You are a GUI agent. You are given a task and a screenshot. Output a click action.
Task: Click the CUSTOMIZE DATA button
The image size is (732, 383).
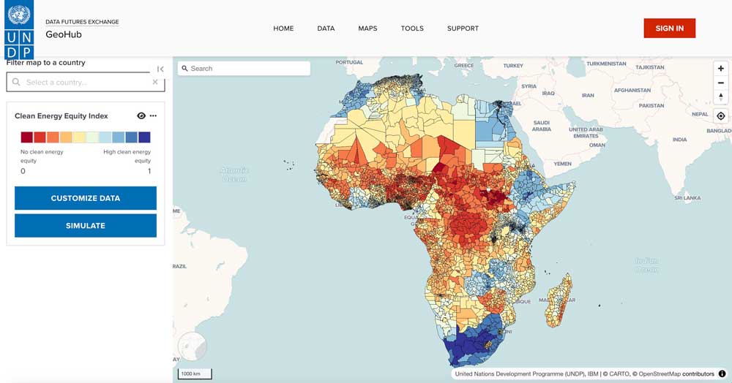point(86,198)
